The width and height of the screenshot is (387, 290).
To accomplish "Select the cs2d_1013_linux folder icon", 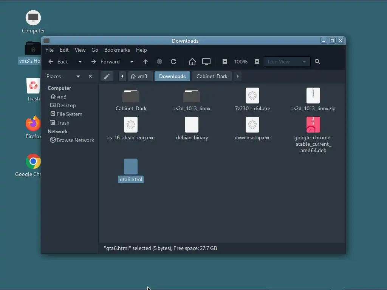I will click(192, 96).
